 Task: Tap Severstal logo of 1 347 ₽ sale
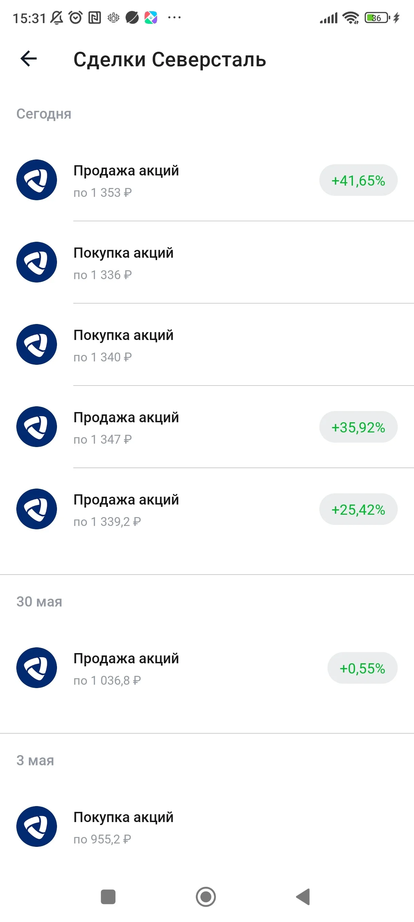pyautogui.click(x=36, y=427)
